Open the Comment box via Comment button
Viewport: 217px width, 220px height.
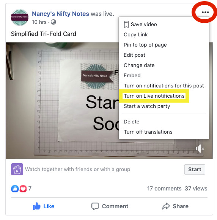[110, 206]
